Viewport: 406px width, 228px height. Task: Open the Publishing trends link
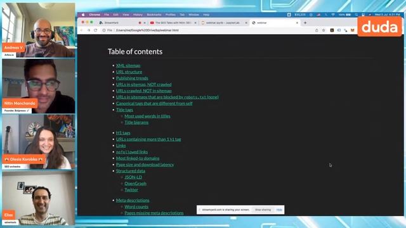pyautogui.click(x=132, y=78)
